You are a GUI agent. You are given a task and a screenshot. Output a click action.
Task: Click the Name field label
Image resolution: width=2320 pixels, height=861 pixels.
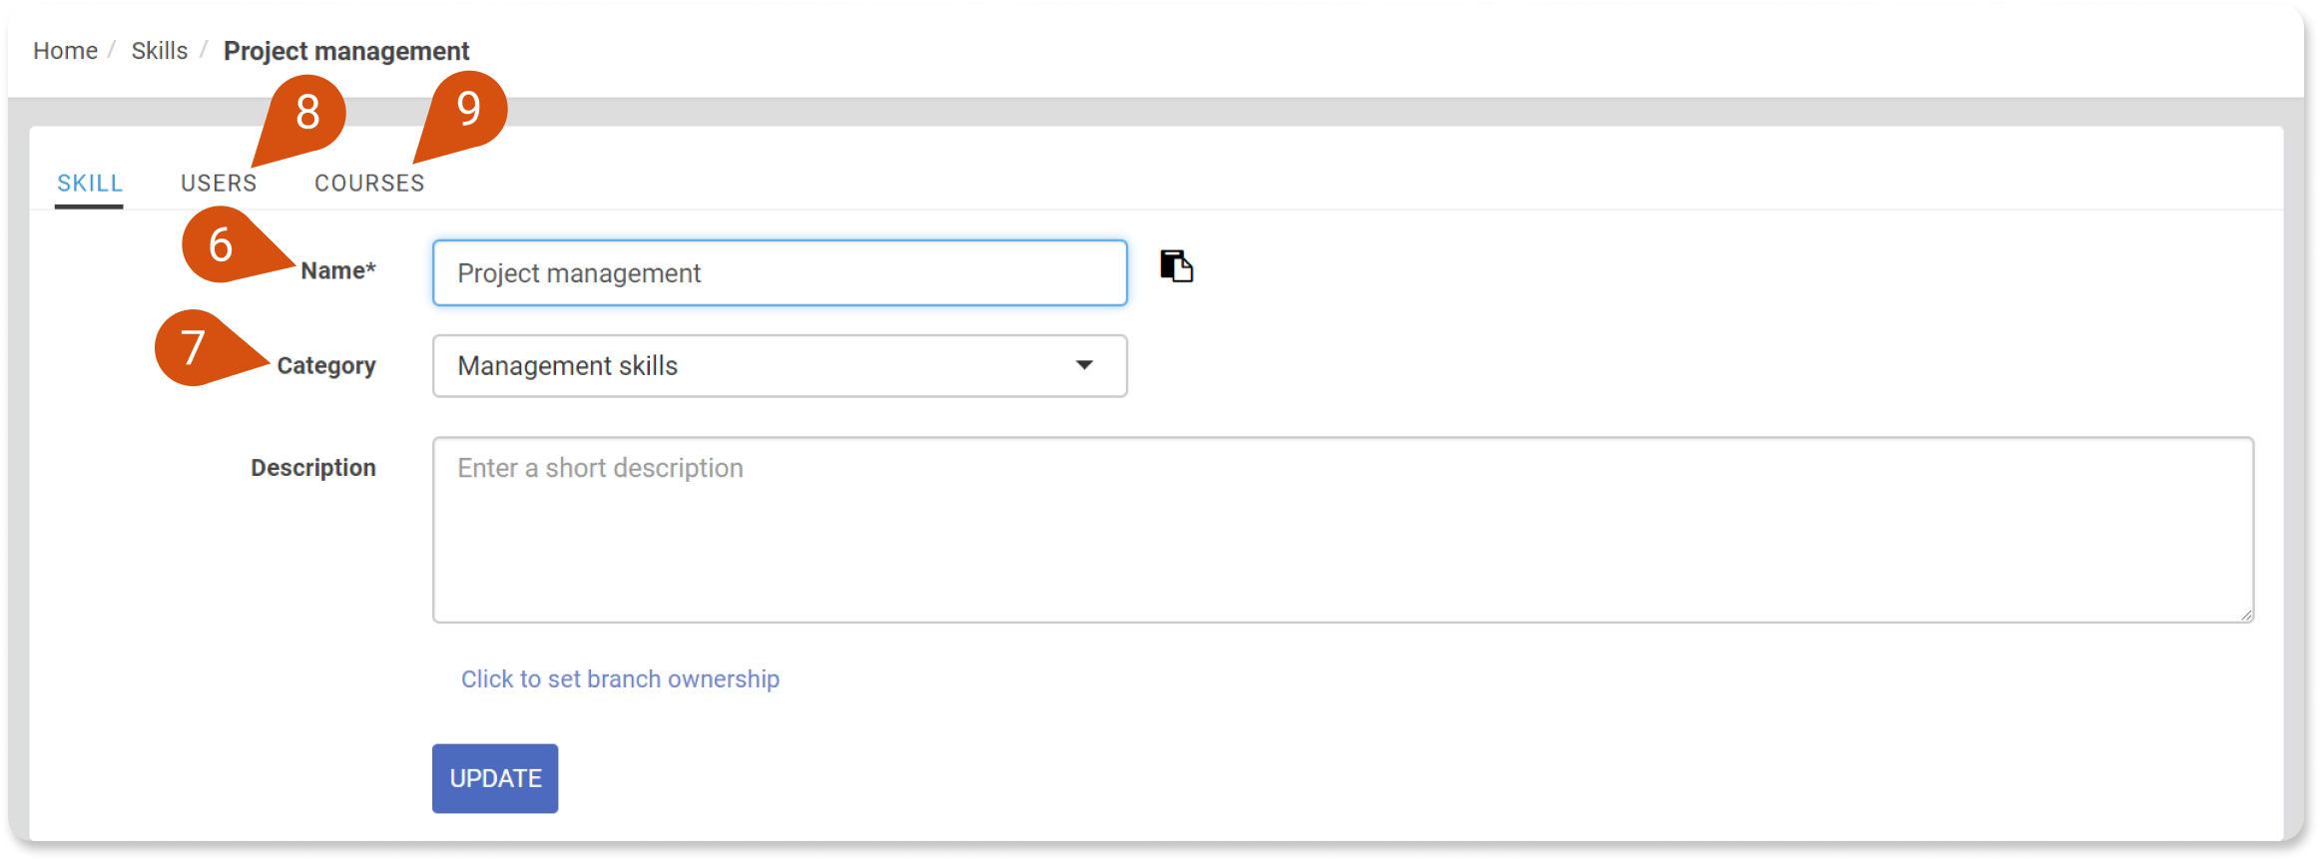[x=338, y=270]
